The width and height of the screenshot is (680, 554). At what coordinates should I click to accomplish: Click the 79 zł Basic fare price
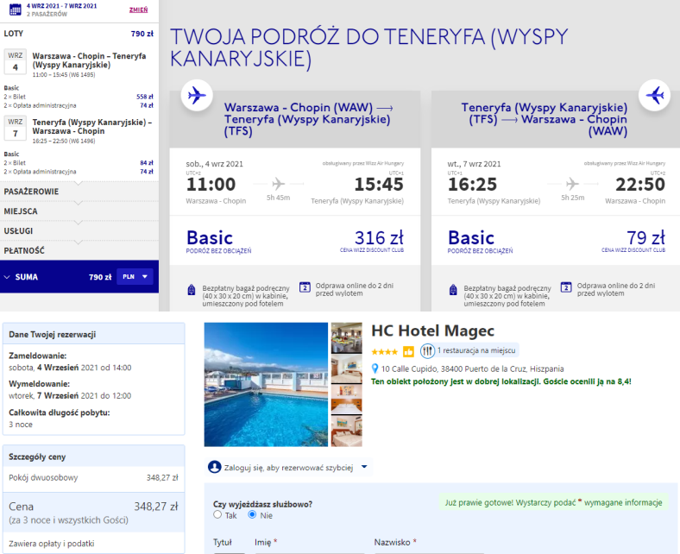645,238
